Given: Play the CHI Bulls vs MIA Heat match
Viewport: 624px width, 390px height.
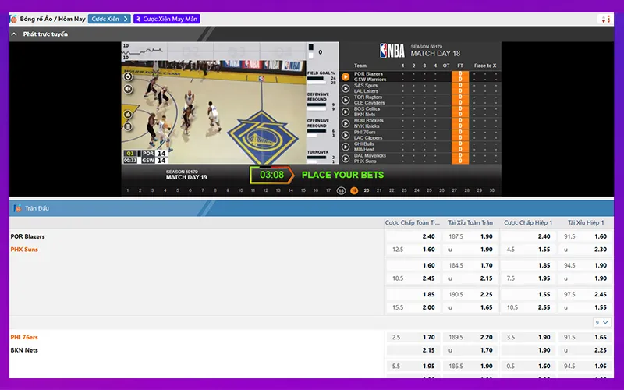Looking at the screenshot, I should click(x=346, y=147).
